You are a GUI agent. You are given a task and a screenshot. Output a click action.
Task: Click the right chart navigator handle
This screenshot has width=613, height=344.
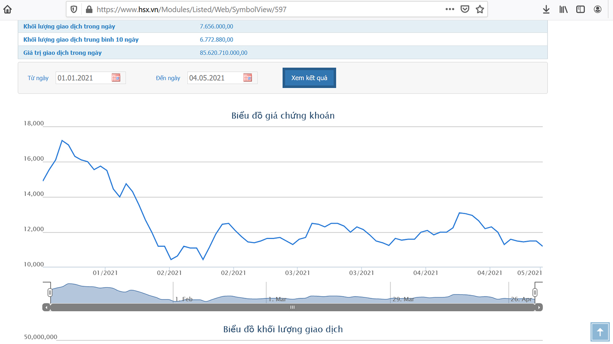point(534,292)
